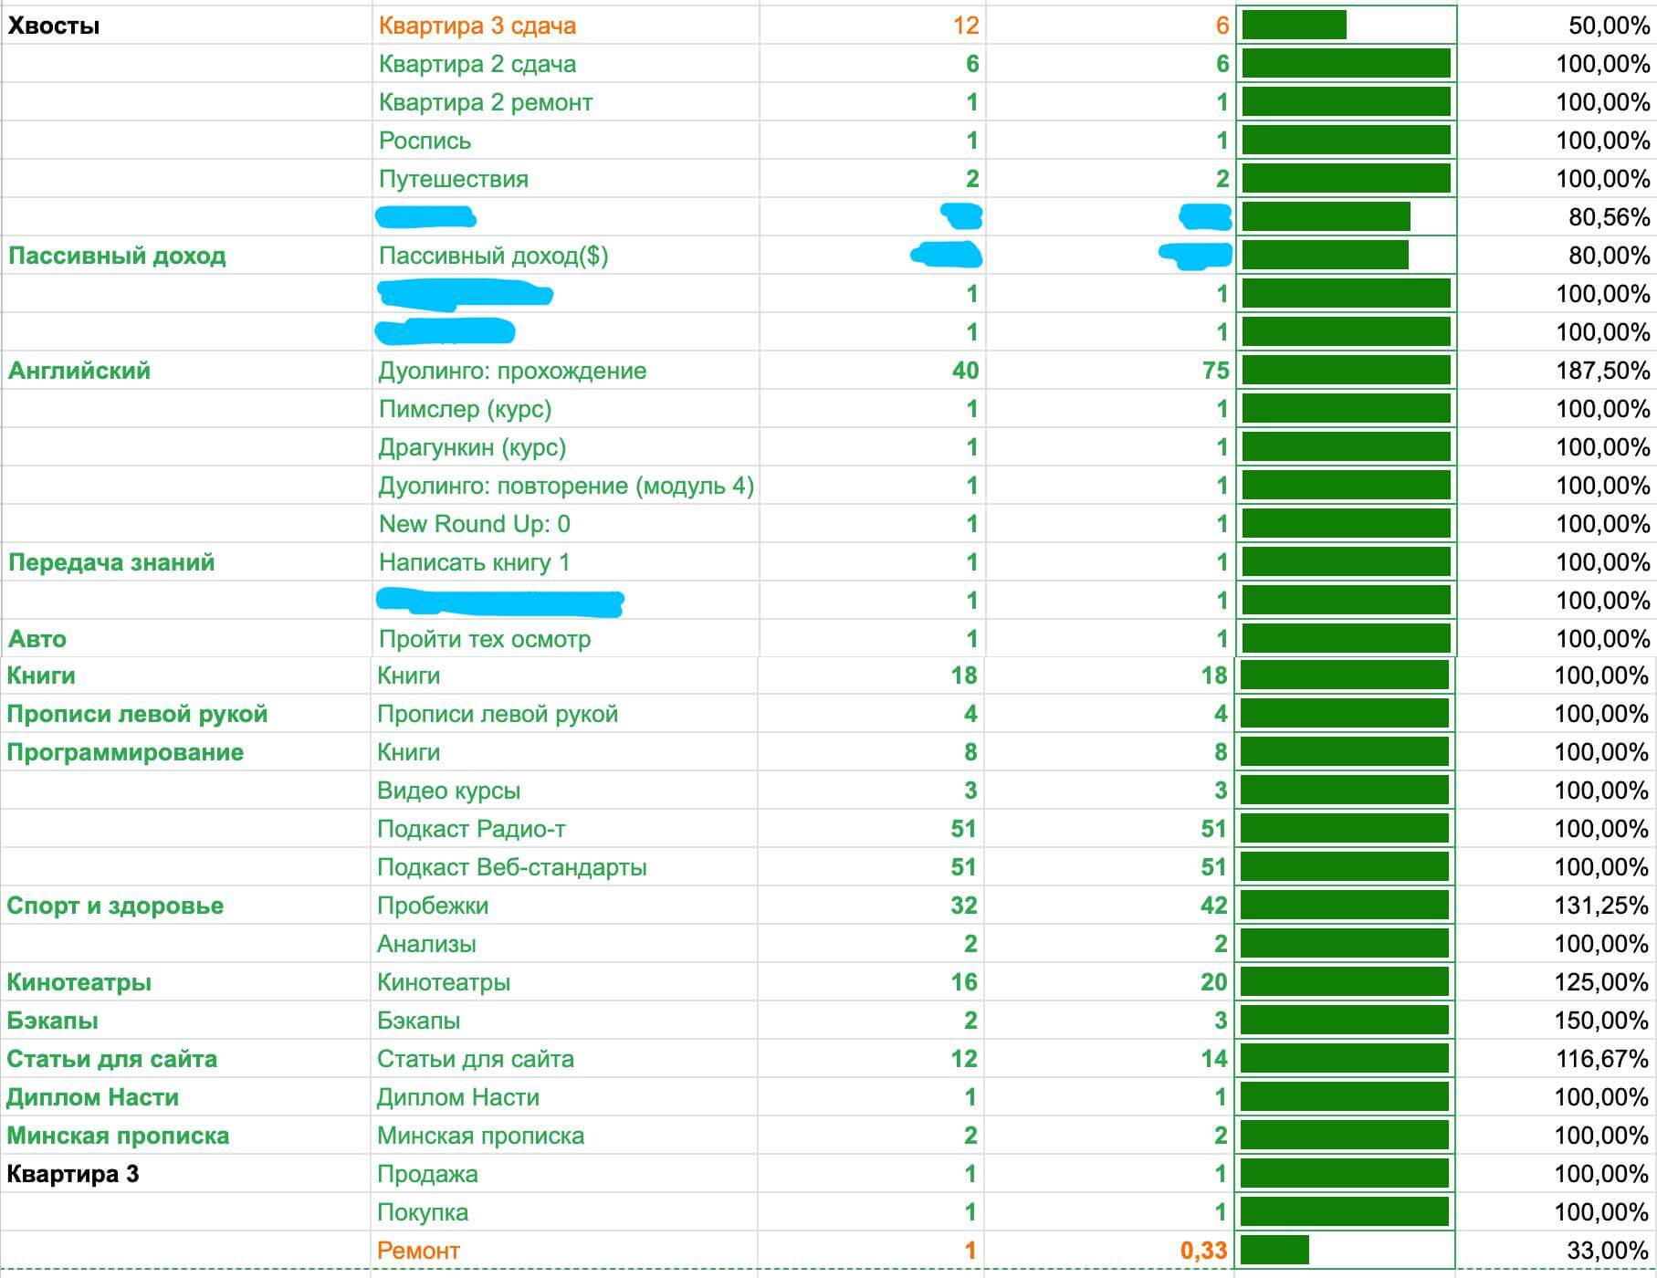Select the bold "Английский" category cell
This screenshot has width=1657, height=1278.
(79, 371)
